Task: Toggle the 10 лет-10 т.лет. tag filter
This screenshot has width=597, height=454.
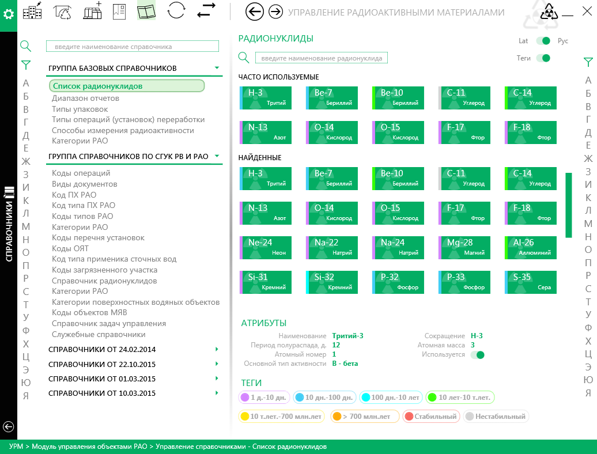Action: point(460,398)
